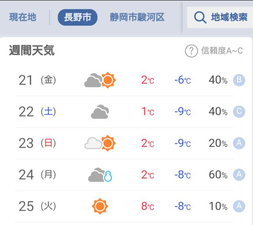Click the reliability A badge for day 25
Viewport: 253px width, 225px height.
[x=239, y=206]
